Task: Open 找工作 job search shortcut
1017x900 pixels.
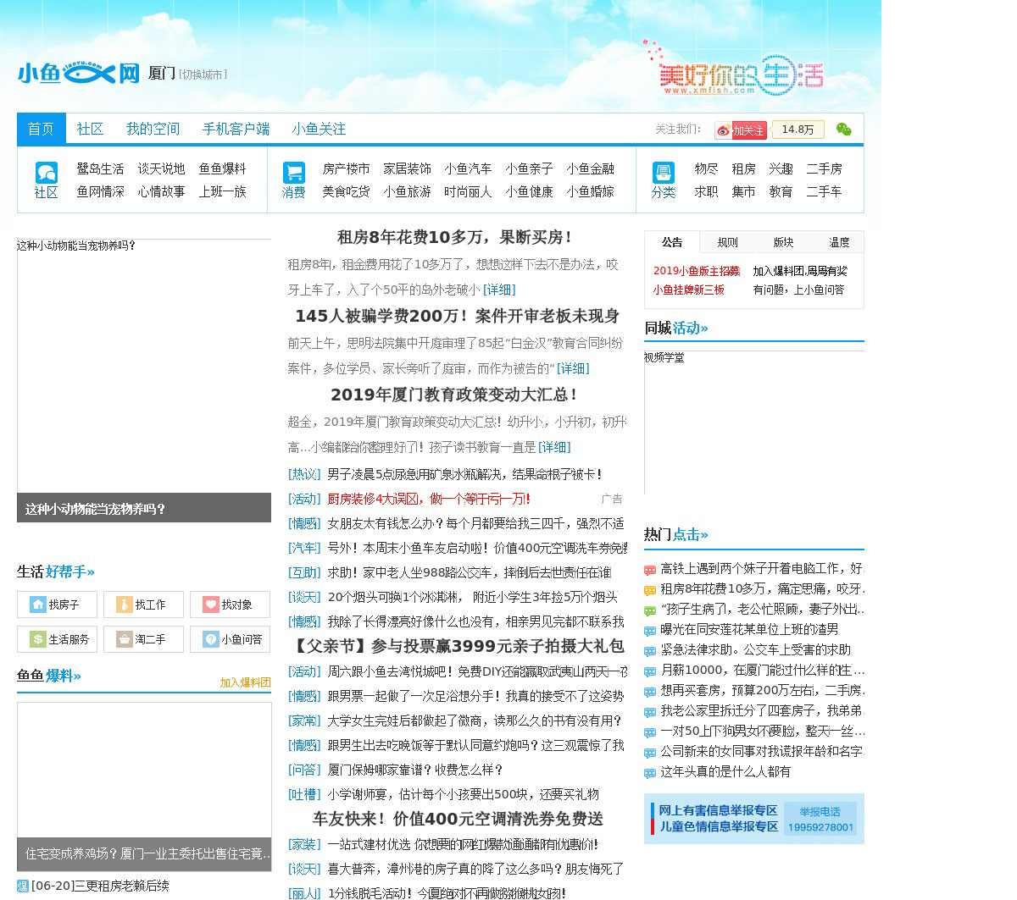Action: (x=143, y=605)
